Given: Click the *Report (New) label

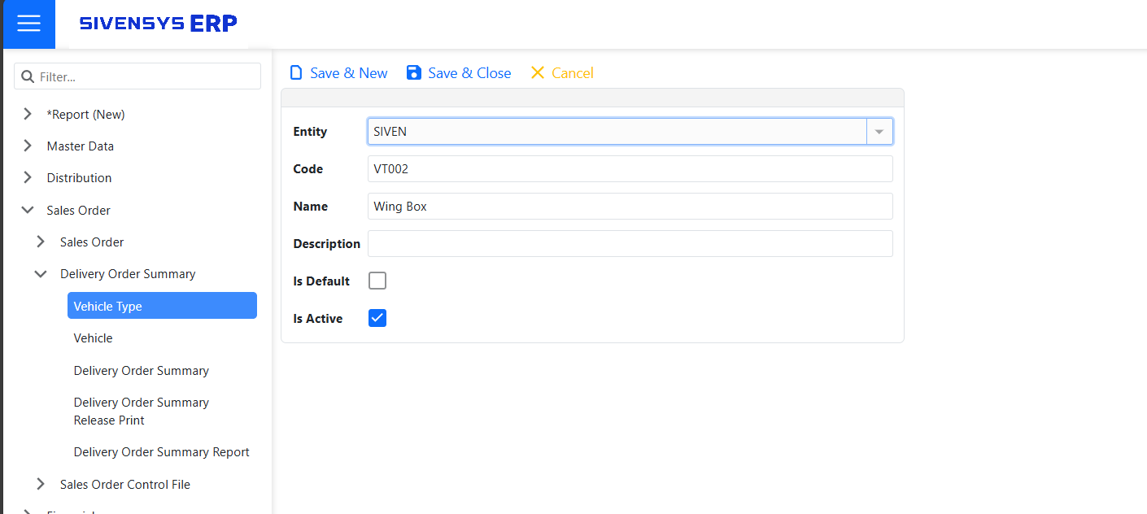Looking at the screenshot, I should click(x=85, y=115).
